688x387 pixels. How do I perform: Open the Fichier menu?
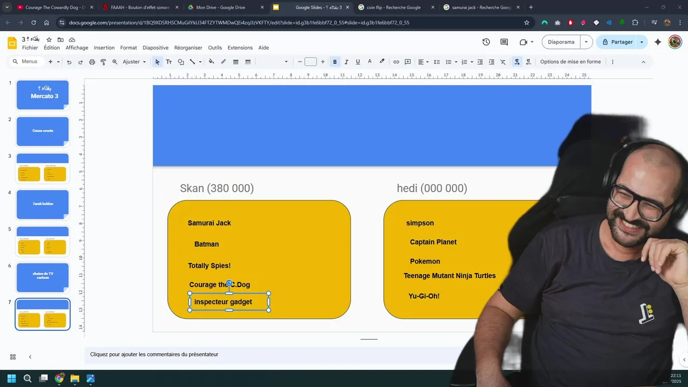coord(30,48)
